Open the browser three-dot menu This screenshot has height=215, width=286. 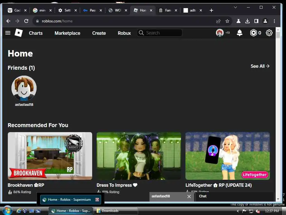coord(274,21)
